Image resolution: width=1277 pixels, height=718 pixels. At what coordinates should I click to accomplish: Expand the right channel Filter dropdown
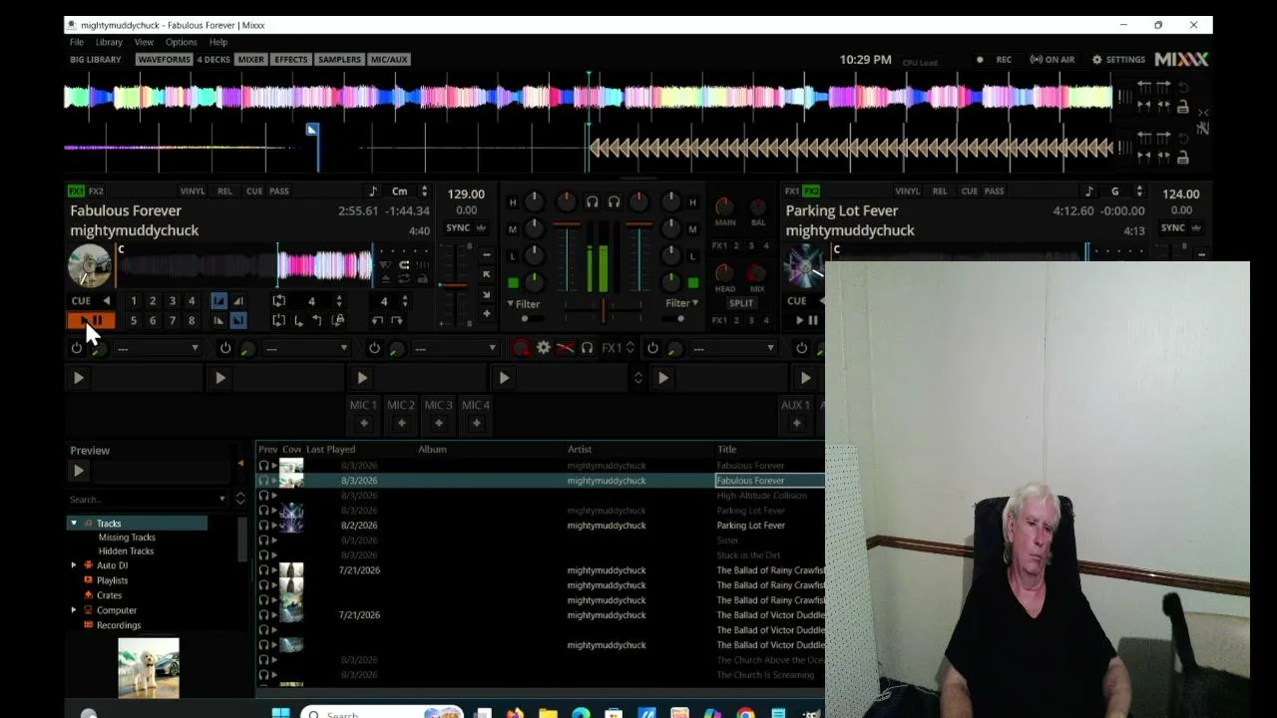click(682, 303)
